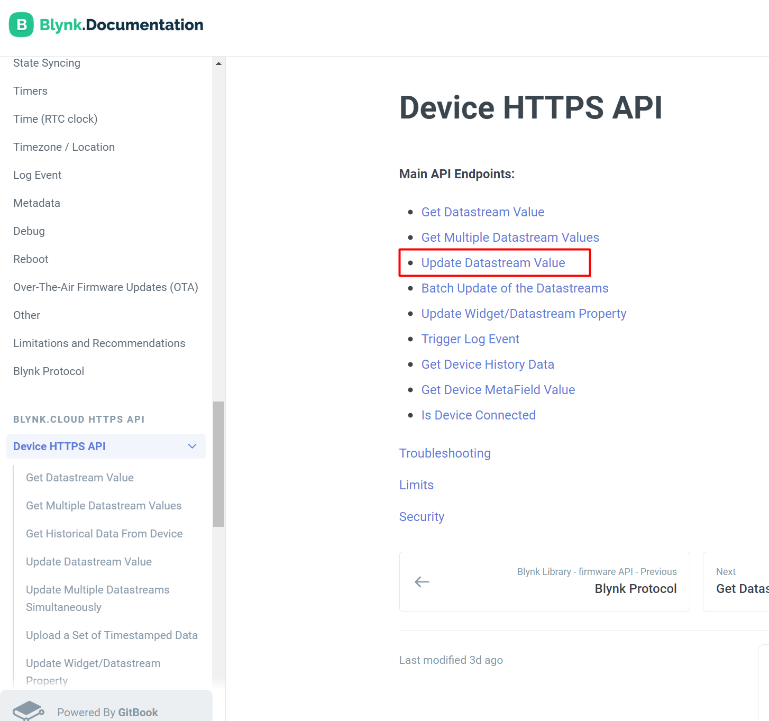Screen dimensions: 769x721
Task: Select Reboot in the sidebar
Action: (31, 259)
